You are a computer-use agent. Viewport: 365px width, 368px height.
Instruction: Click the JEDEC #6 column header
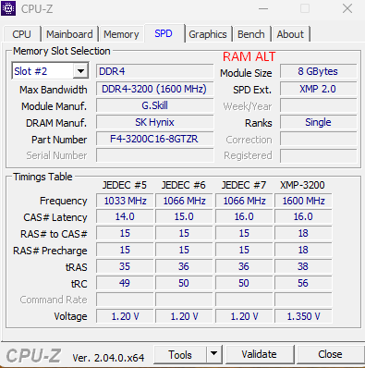[x=184, y=185]
